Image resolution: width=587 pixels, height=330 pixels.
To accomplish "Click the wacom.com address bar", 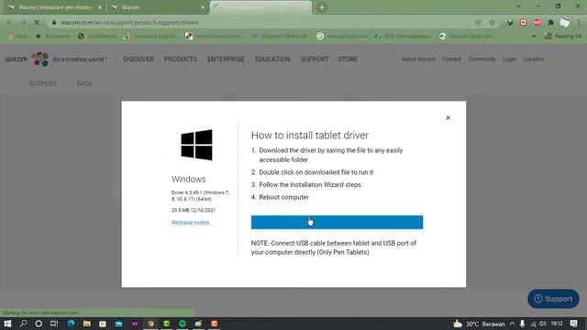I will pos(262,22).
